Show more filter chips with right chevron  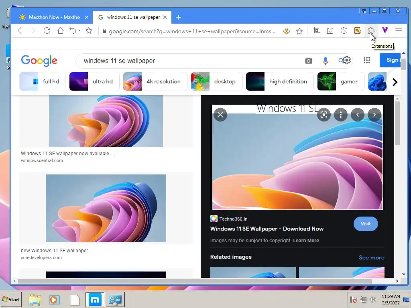point(395,82)
